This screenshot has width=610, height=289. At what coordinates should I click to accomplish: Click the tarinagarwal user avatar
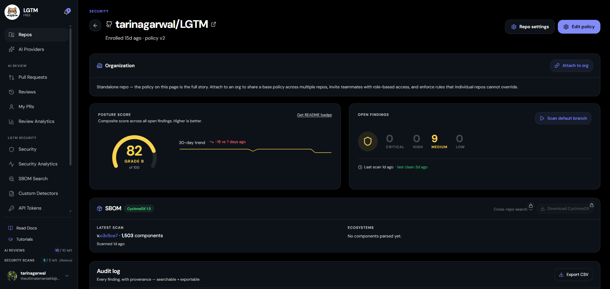pos(12,276)
